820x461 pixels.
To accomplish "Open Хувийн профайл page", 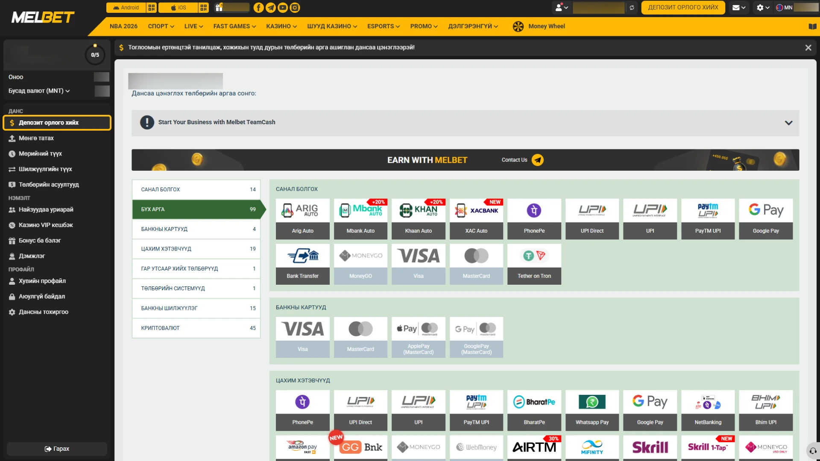I will point(57,281).
